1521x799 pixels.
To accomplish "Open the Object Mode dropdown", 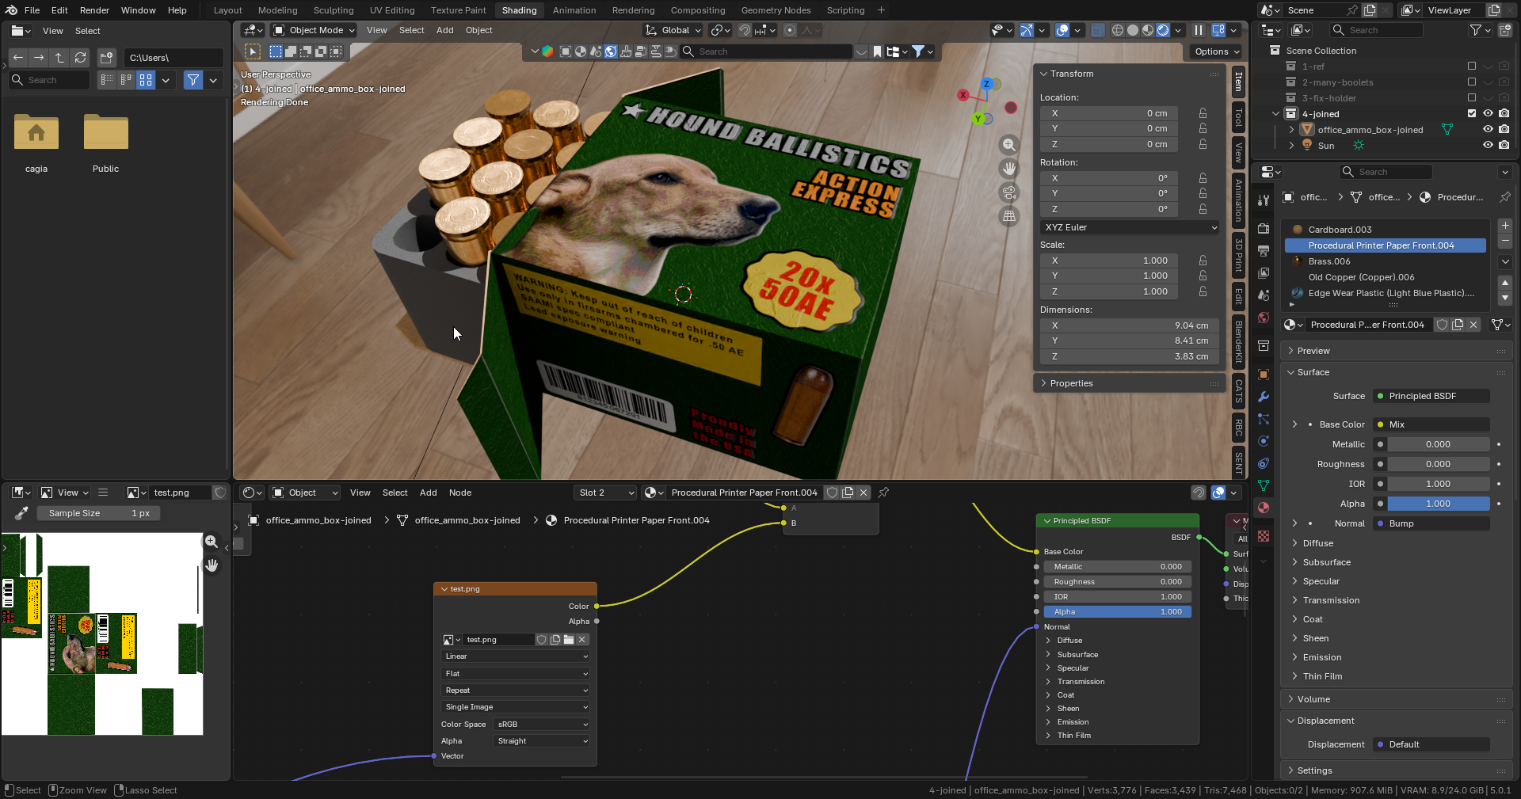I will (x=314, y=30).
